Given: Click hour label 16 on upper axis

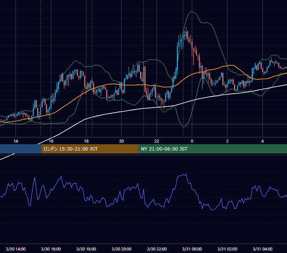Looking at the screenshot, I should tap(51, 141).
